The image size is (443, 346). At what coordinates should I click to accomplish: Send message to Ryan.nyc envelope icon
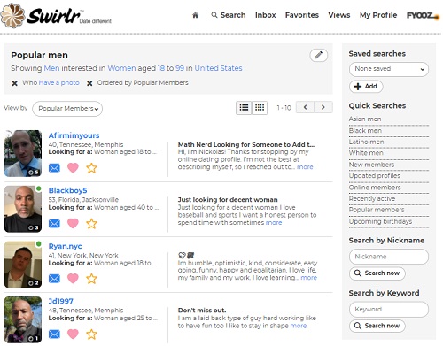click(54, 279)
